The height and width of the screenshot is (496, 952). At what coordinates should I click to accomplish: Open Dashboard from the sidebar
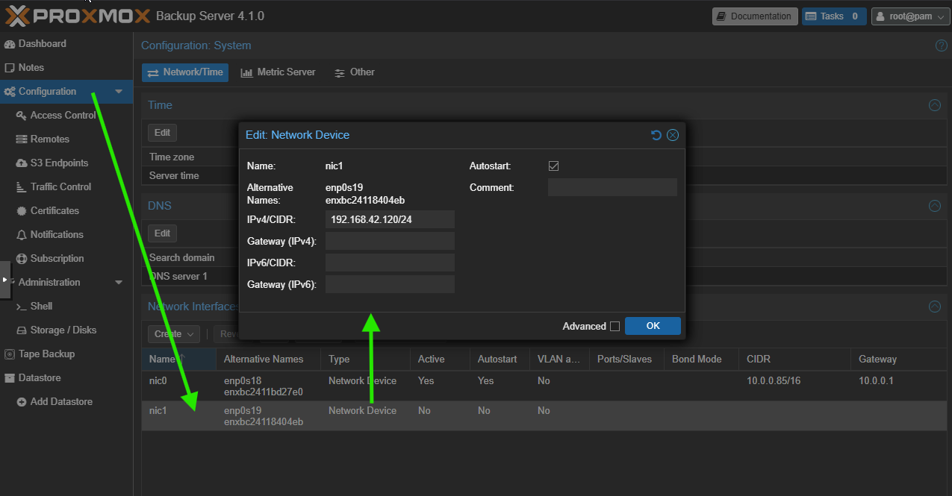[42, 44]
